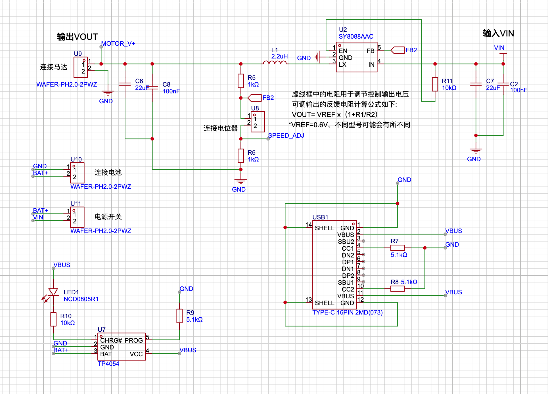Click the NCD0805R1 LED part label
548x394 pixels.
81,299
